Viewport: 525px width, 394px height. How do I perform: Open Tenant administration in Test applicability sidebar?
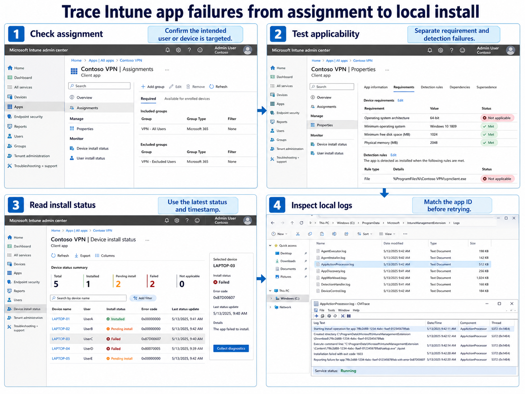click(x=287, y=149)
